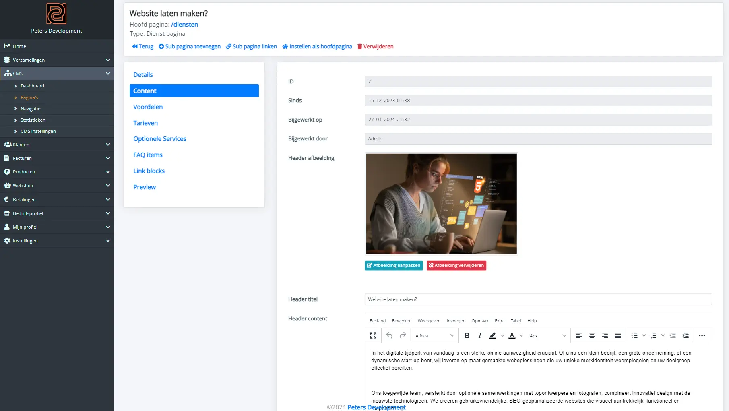Open the Invoegen menu in the editor
This screenshot has width=729, height=411.
tap(455, 321)
